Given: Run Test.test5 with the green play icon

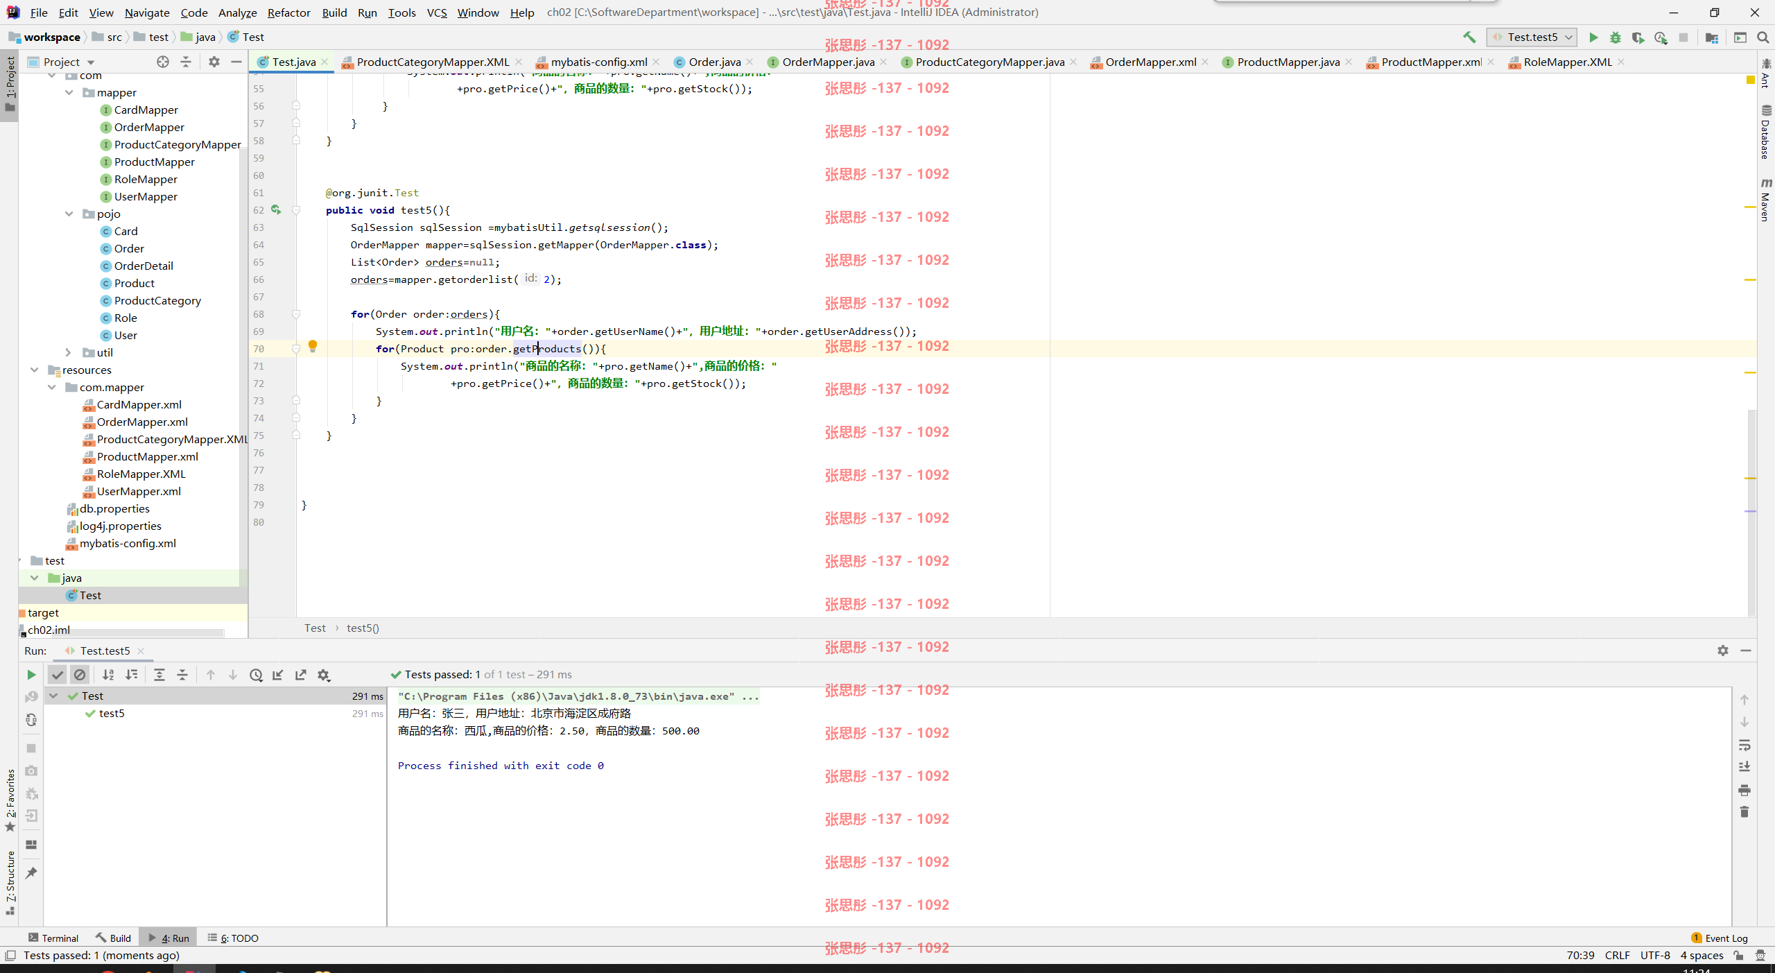Looking at the screenshot, I should (x=1593, y=37).
